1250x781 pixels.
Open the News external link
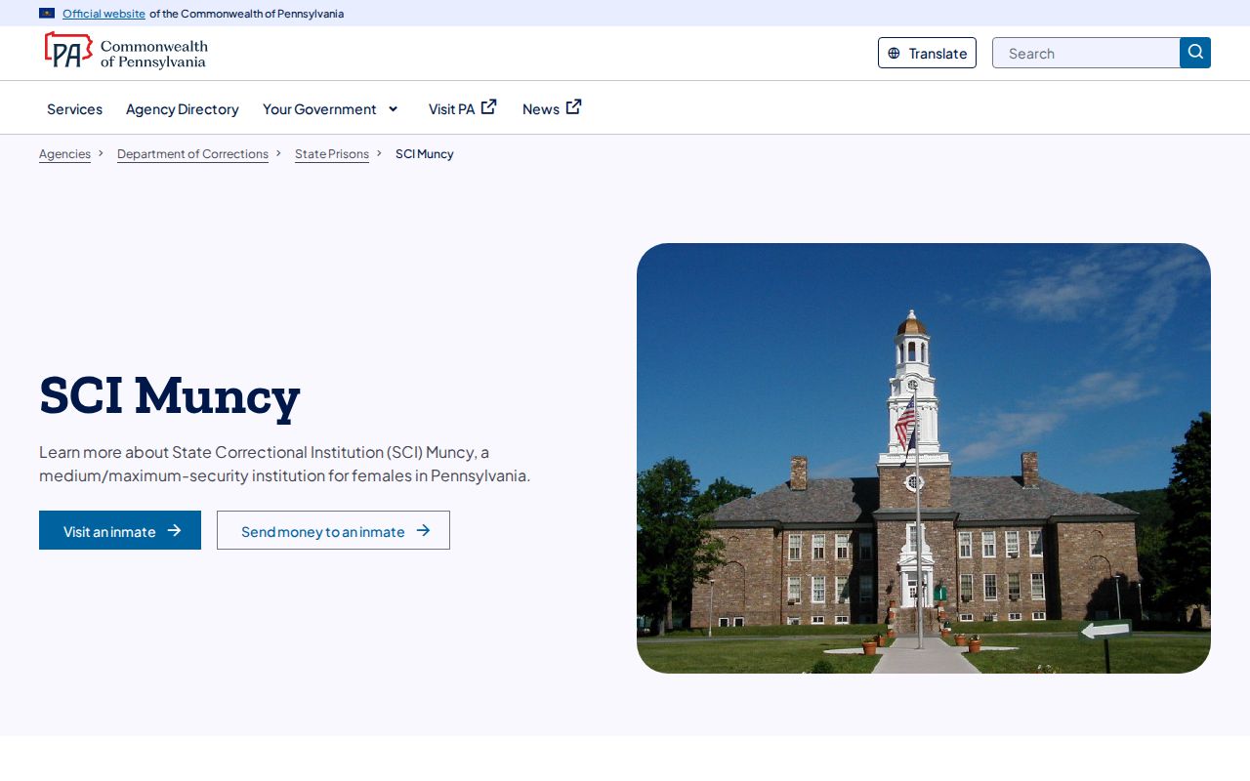pos(552,108)
